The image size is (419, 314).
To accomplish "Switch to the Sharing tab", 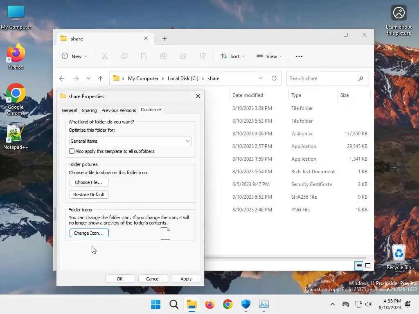I will tap(89, 110).
